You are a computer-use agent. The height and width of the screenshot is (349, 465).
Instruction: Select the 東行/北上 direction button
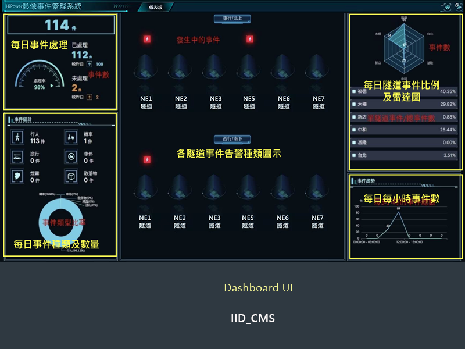pos(233,19)
